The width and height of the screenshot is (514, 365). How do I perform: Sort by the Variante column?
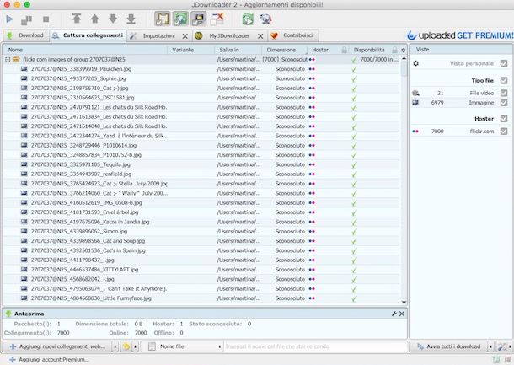(190, 50)
